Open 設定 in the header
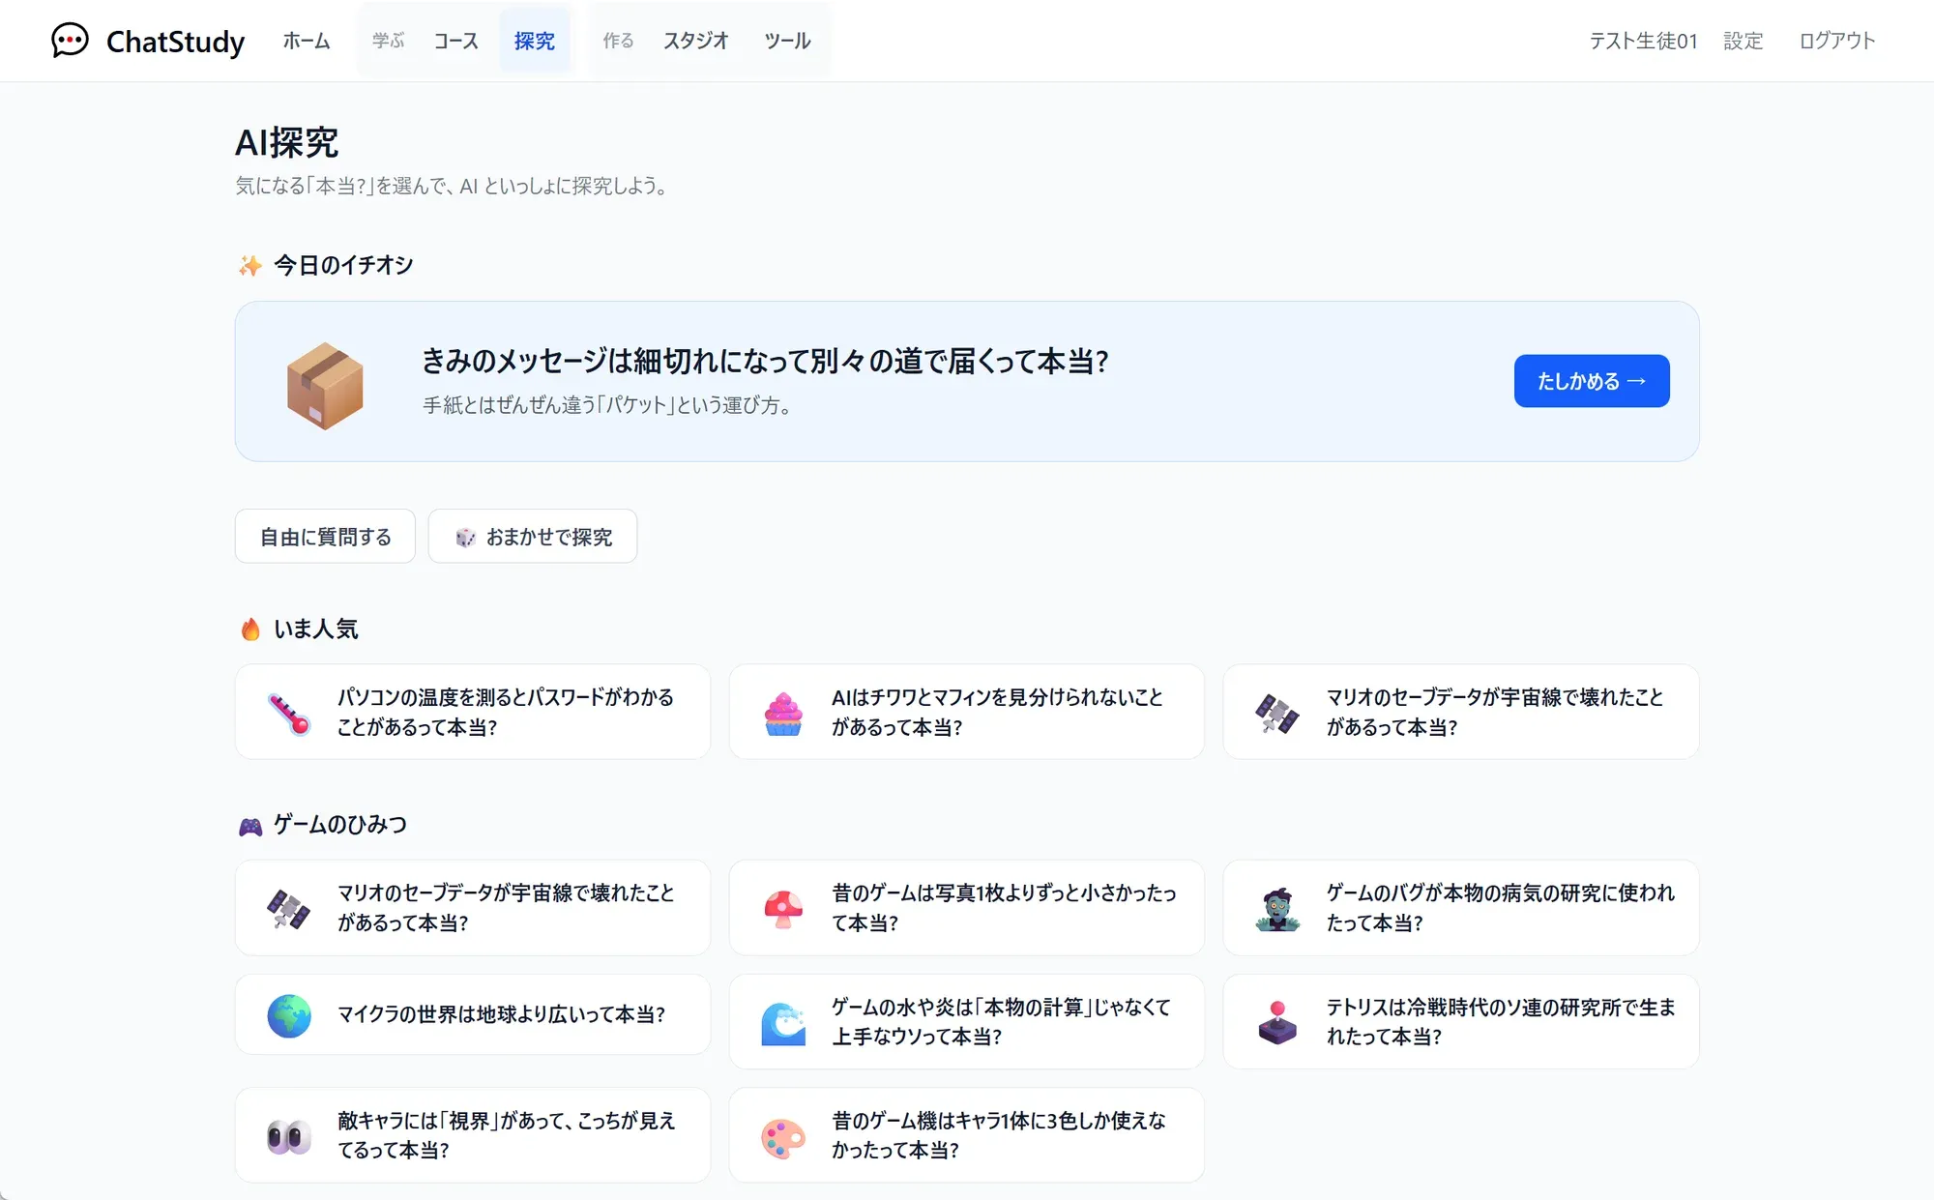The height and width of the screenshot is (1200, 1934). (1744, 41)
